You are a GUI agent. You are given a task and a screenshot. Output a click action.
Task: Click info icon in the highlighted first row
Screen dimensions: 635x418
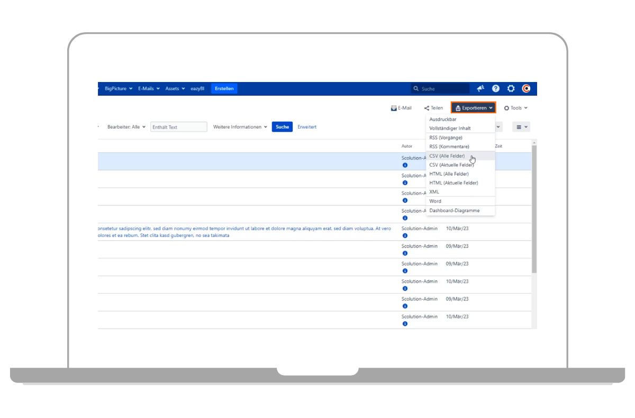[x=405, y=165]
